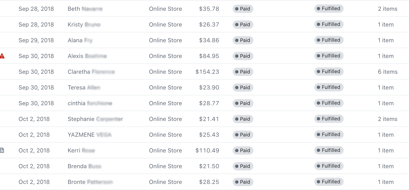The width and height of the screenshot is (409, 190).
Task: Open YAZMENE's order from Oct 2
Action: point(204,135)
